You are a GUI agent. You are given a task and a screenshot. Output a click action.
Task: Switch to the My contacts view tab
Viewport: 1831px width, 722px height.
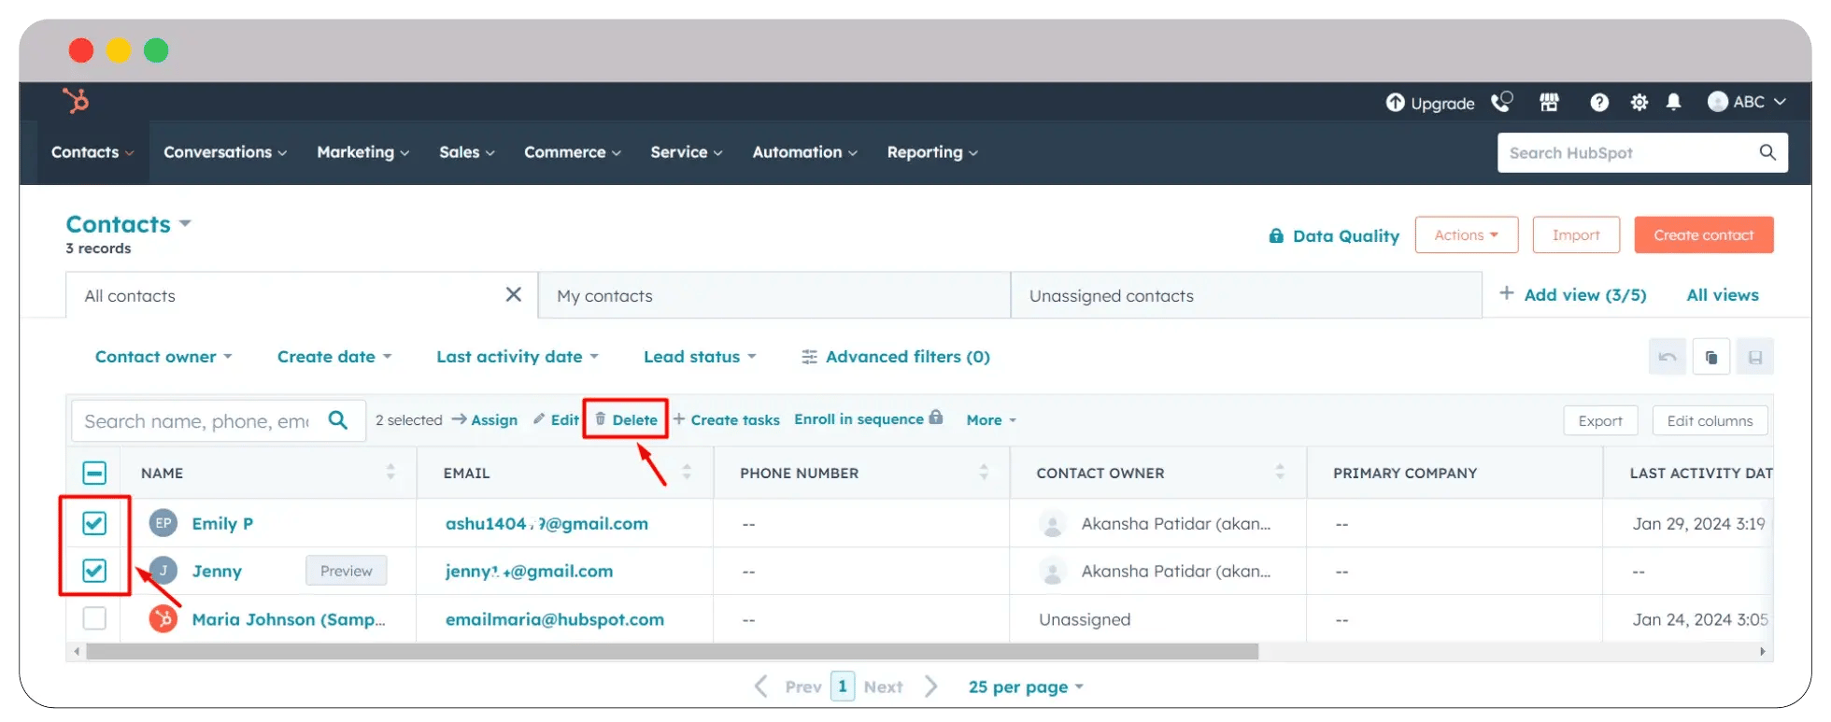pyautogui.click(x=774, y=295)
